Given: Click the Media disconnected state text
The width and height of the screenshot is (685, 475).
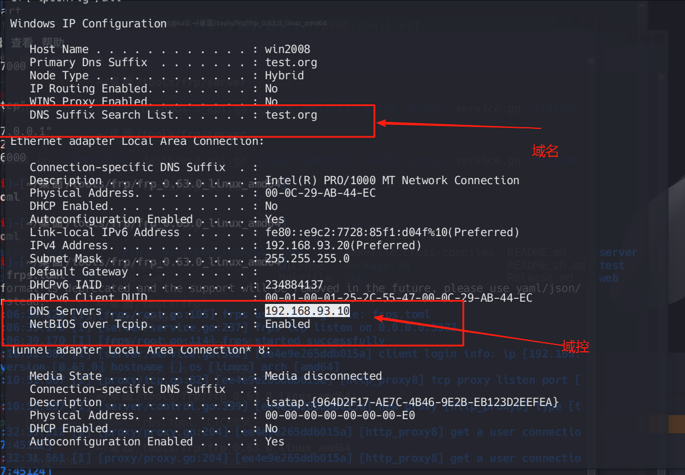Looking at the screenshot, I should 323,376.
